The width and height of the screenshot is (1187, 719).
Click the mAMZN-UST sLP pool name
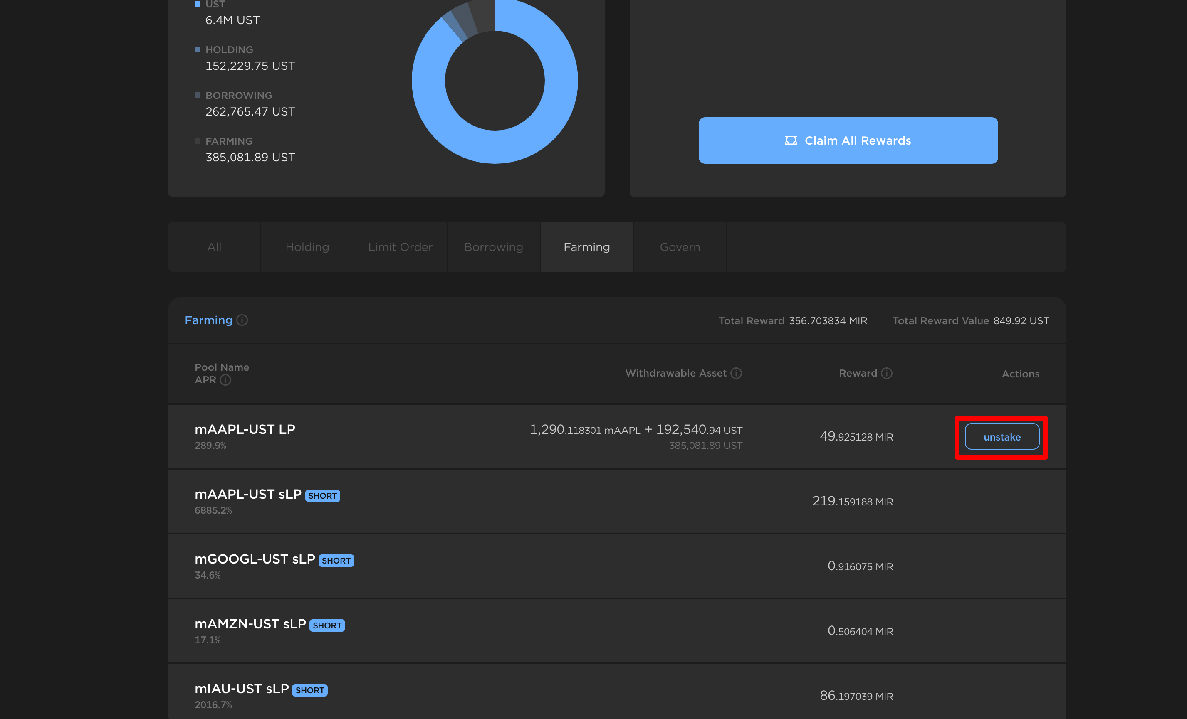[x=250, y=624]
